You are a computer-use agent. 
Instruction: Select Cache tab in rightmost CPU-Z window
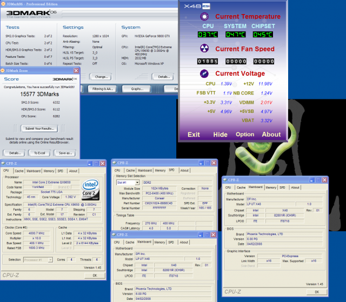[x=241, y=187]
